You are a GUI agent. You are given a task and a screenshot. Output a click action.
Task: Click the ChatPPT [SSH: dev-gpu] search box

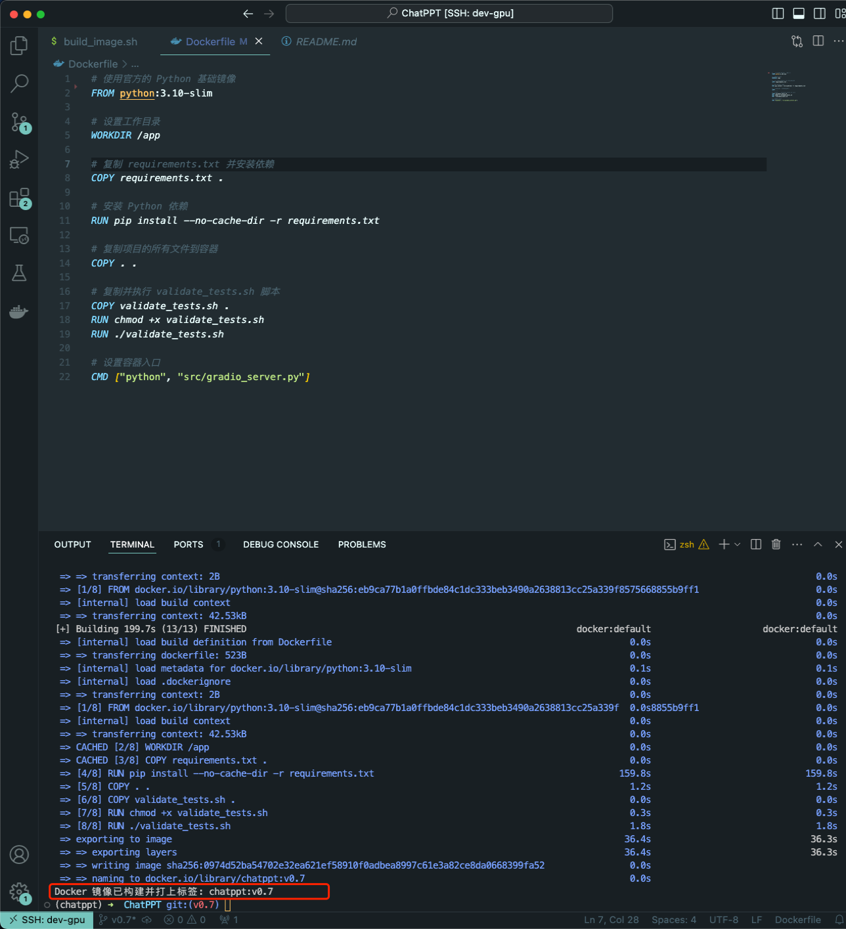click(x=449, y=13)
